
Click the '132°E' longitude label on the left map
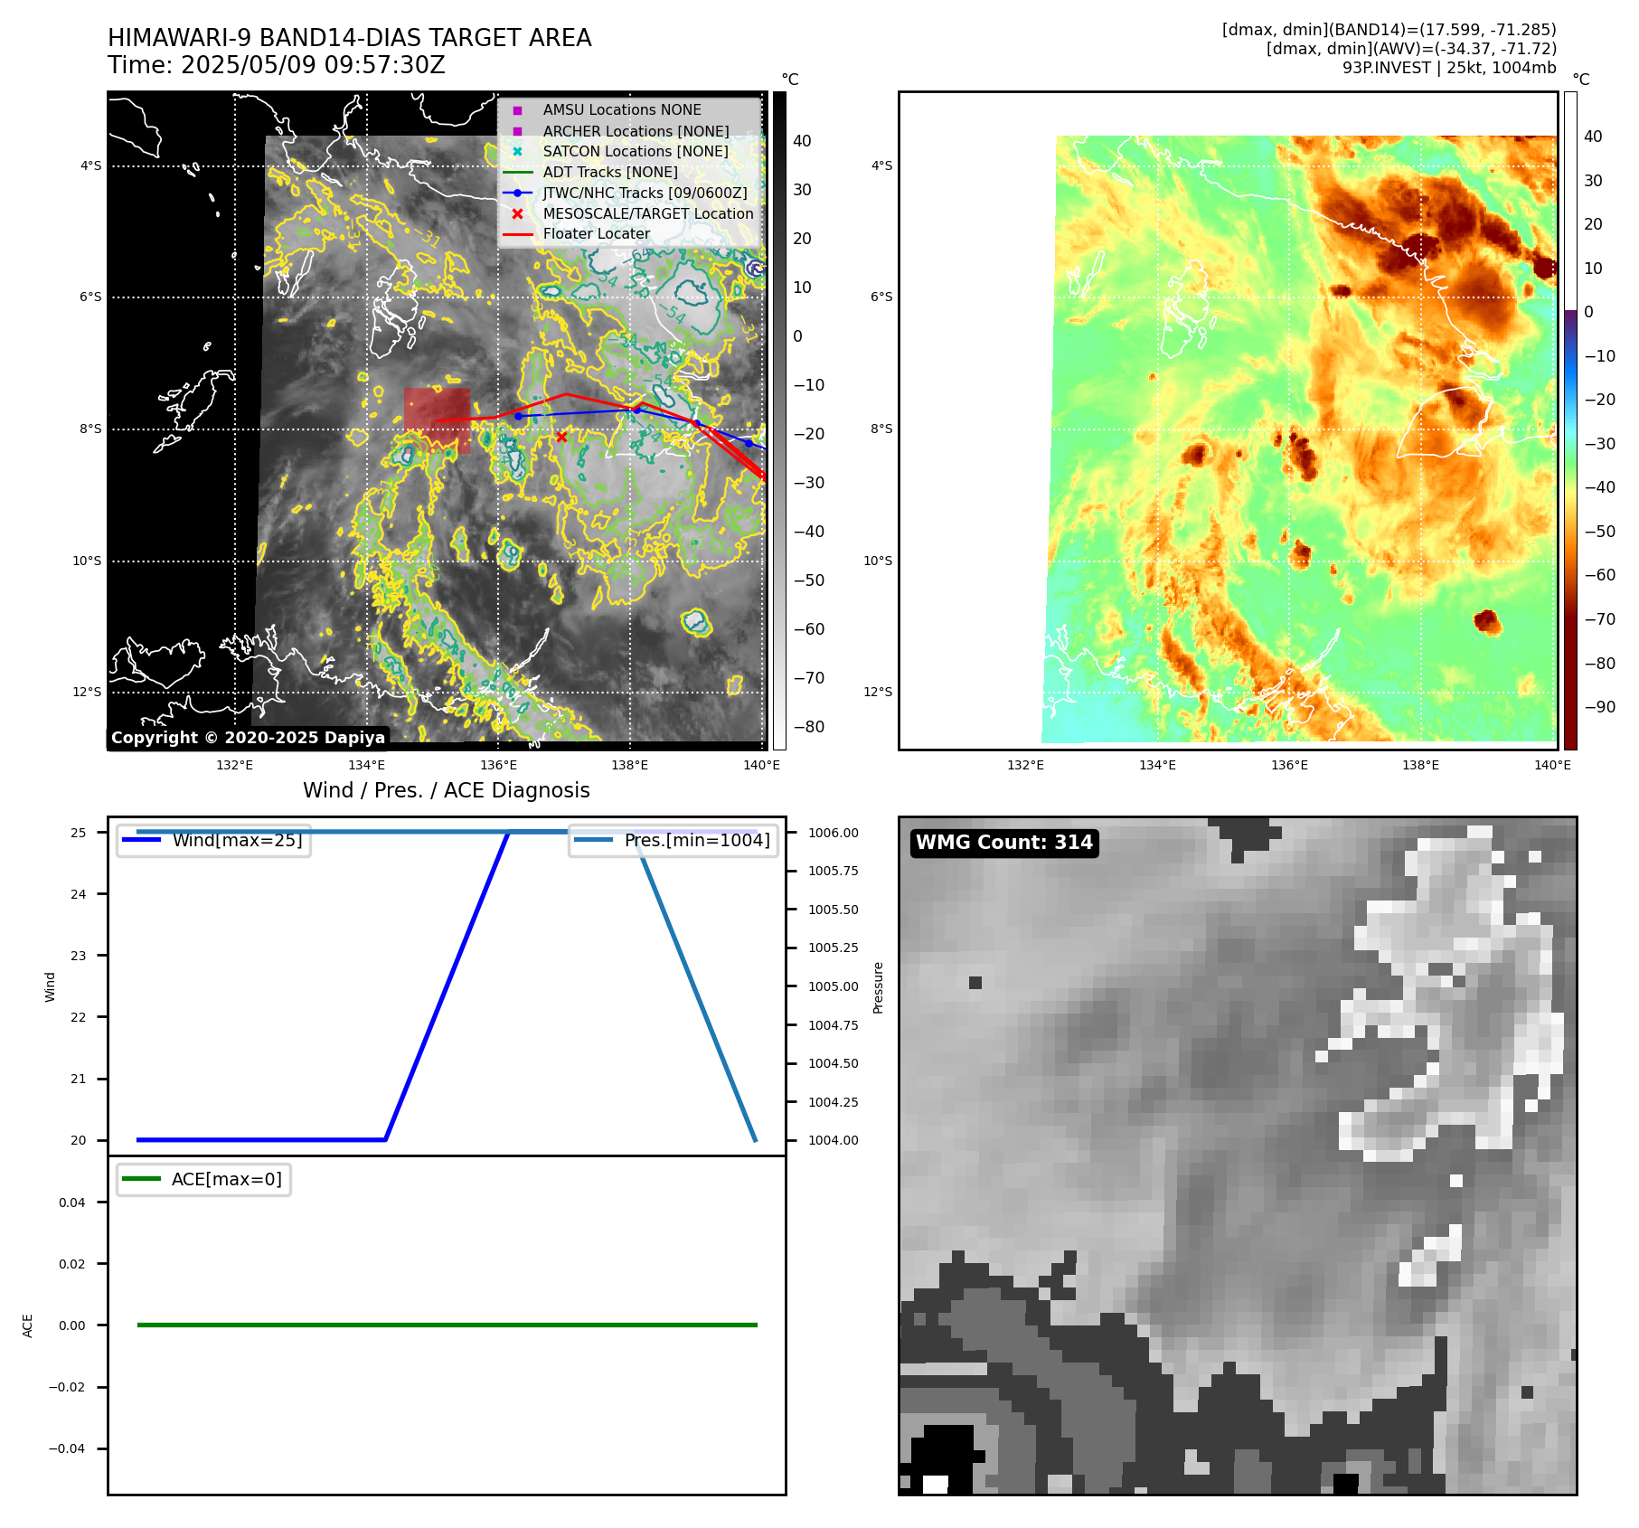click(235, 765)
